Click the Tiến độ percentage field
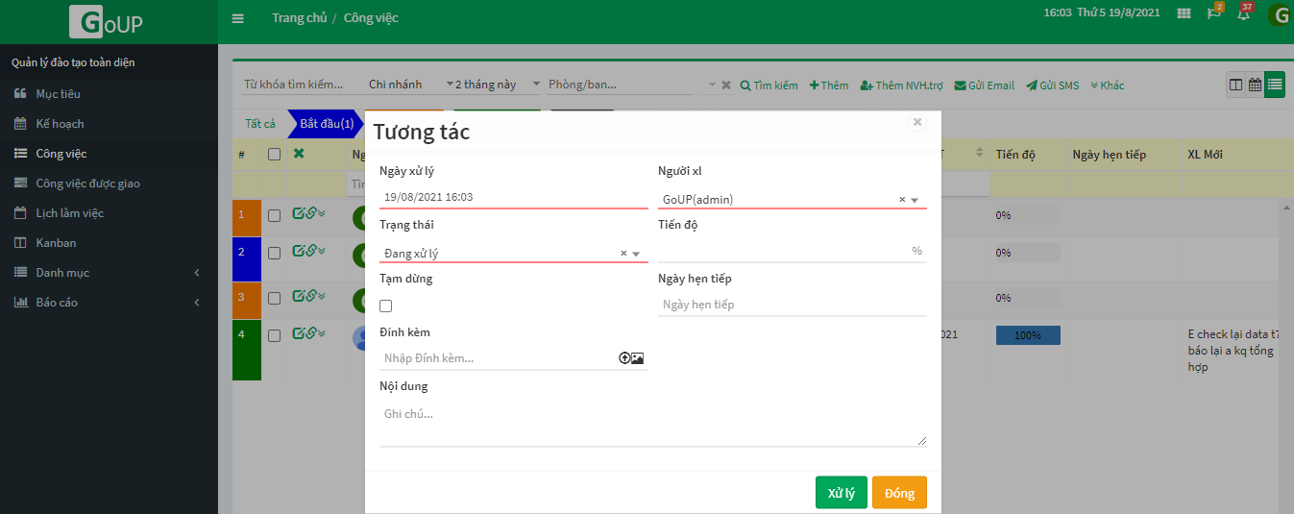The height and width of the screenshot is (514, 1294). click(783, 251)
